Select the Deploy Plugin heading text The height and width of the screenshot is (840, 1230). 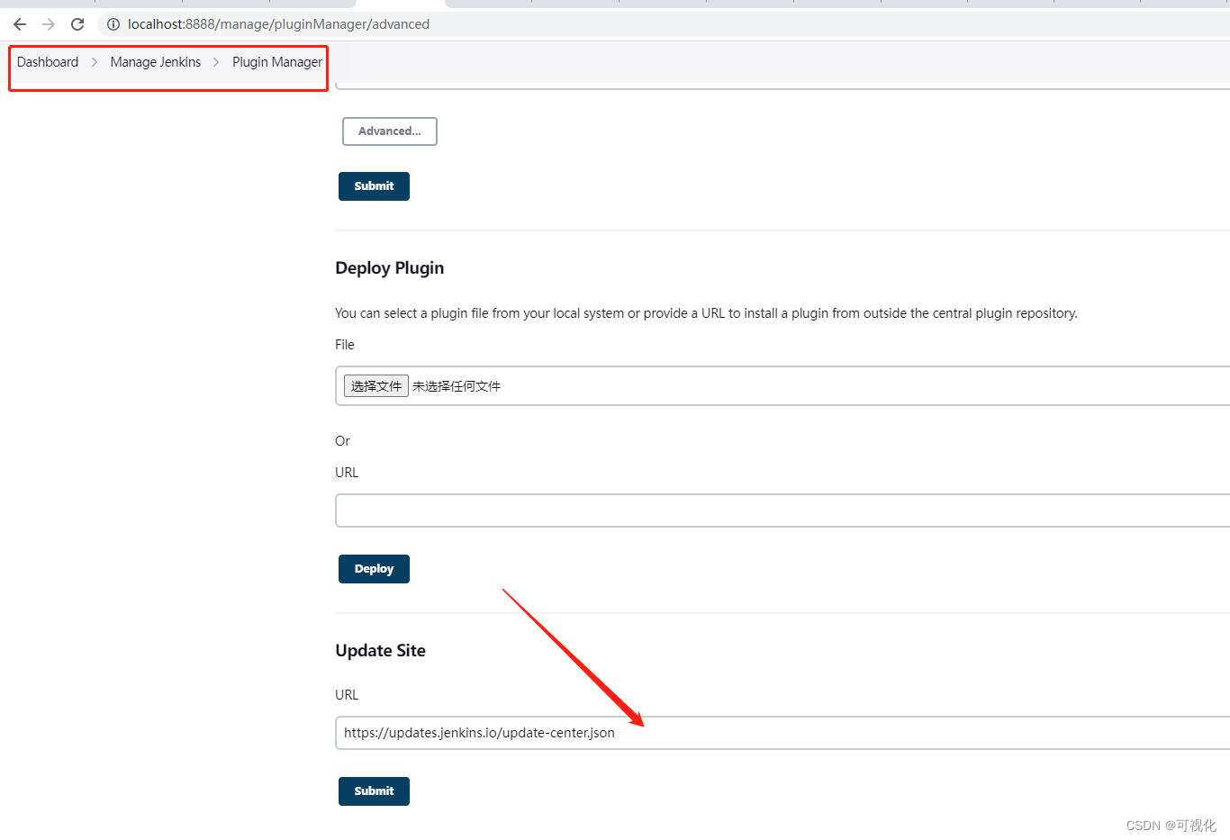[x=390, y=268]
